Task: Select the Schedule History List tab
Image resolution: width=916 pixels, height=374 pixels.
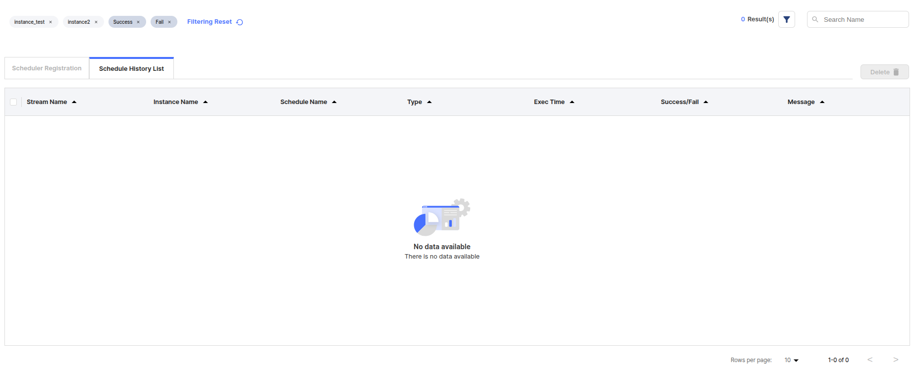Action: click(131, 68)
